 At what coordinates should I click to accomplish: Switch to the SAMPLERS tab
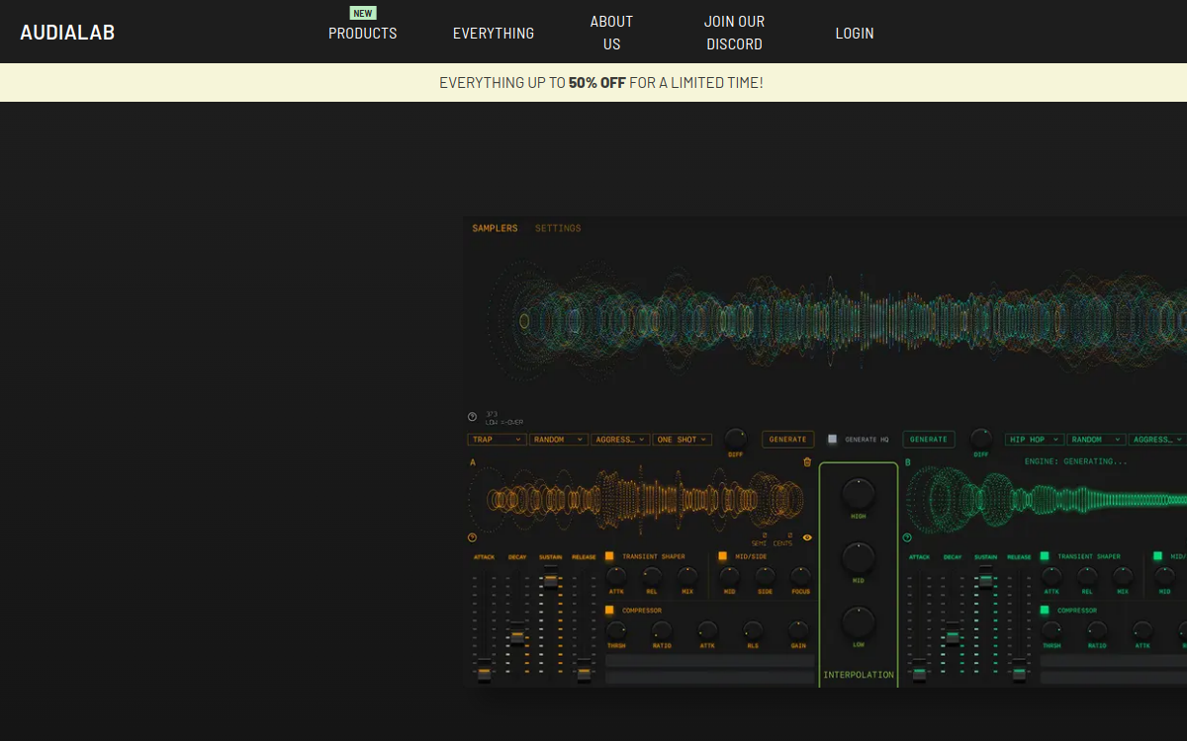(x=495, y=228)
